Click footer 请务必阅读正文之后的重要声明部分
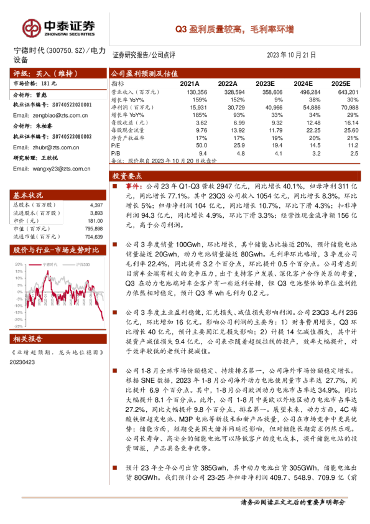Viewport: 370px width, 524px height. [293, 502]
